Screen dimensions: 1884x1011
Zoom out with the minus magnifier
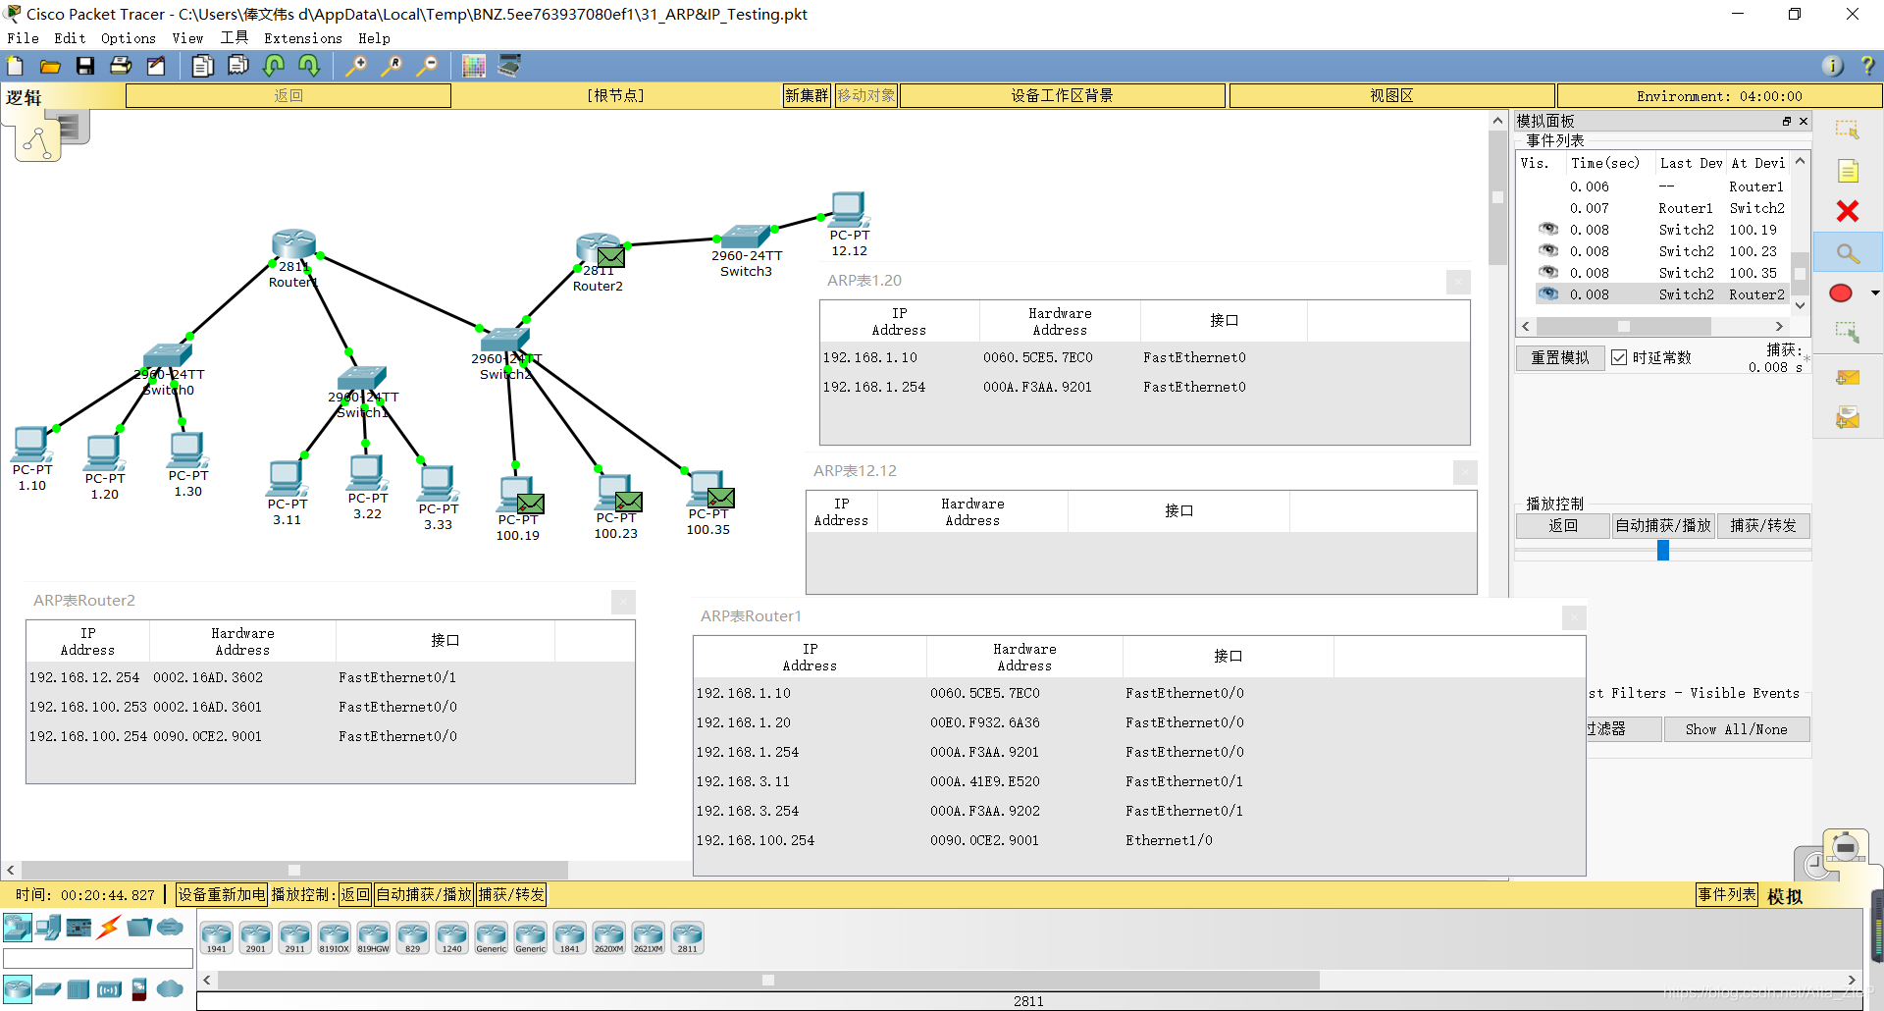tap(427, 66)
